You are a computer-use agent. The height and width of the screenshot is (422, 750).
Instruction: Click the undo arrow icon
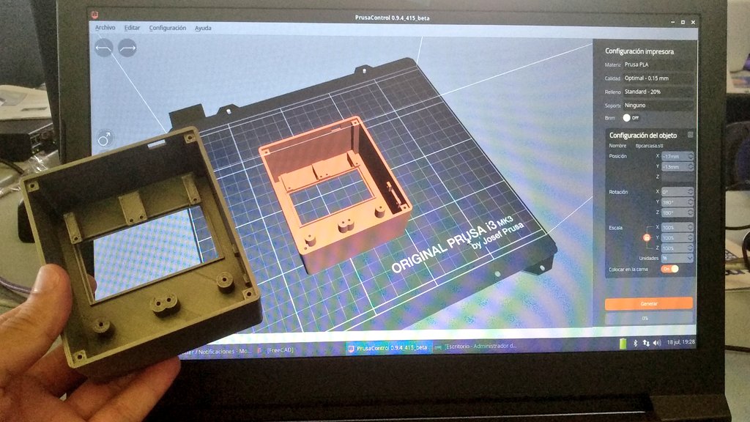click(105, 48)
